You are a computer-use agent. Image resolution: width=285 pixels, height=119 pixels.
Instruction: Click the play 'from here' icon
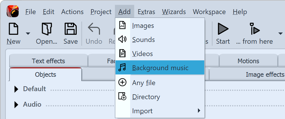254,29
